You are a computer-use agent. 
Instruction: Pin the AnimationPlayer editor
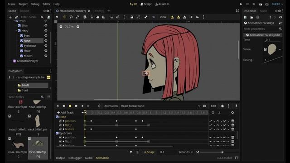[x=236, y=106]
